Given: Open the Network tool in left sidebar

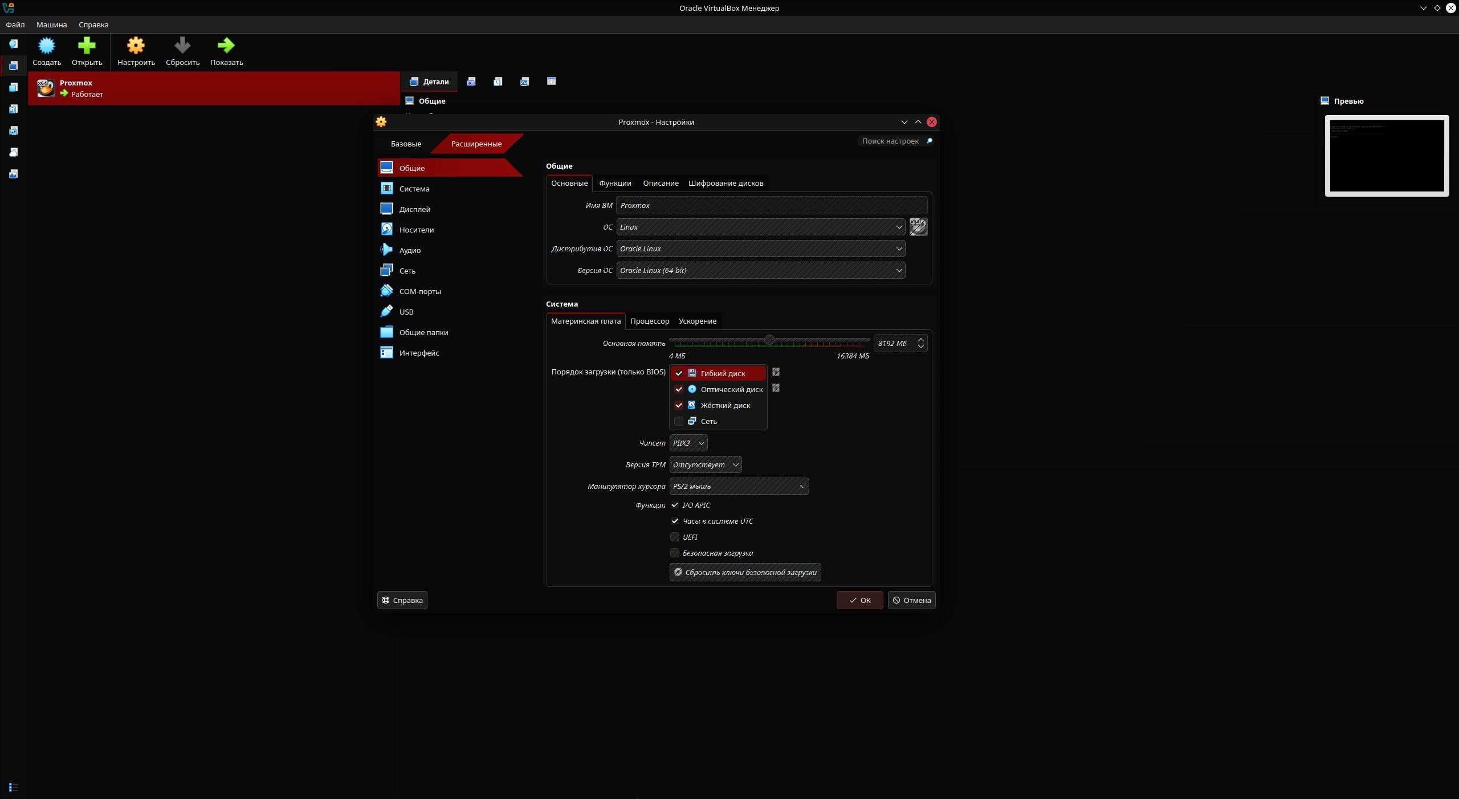Looking at the screenshot, I should point(13,131).
